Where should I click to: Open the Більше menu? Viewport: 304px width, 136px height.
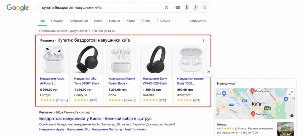(163, 21)
